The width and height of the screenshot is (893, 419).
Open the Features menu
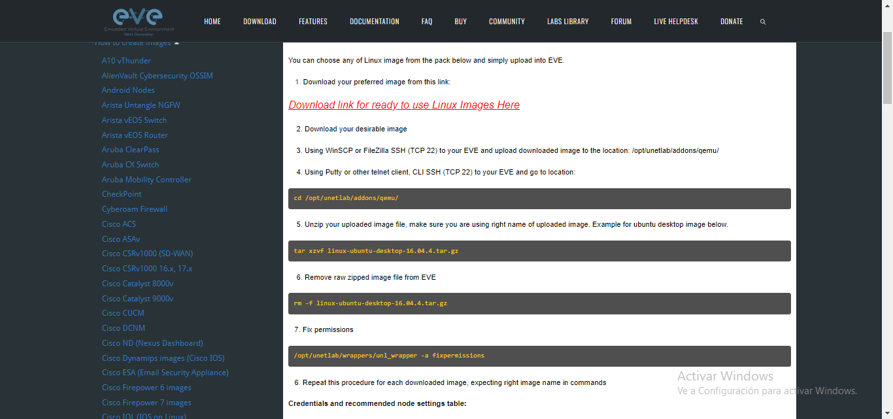coord(313,22)
